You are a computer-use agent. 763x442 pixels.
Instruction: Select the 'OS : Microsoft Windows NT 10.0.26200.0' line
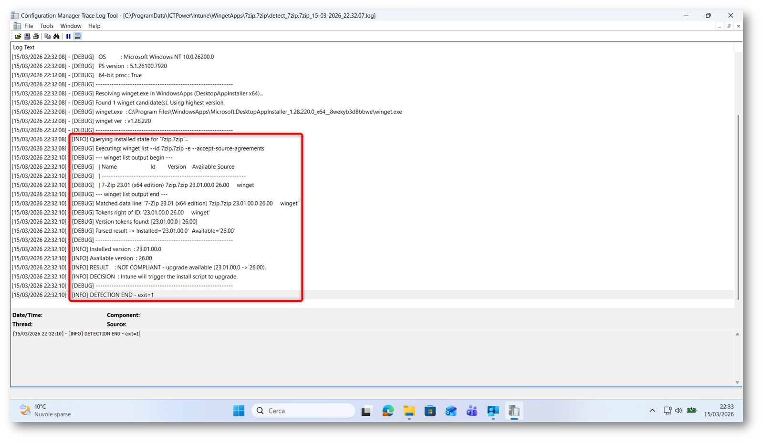tap(372, 57)
